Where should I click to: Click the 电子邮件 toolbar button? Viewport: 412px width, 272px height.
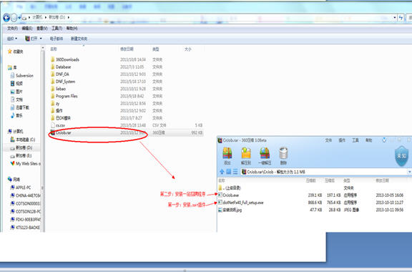click(57, 39)
